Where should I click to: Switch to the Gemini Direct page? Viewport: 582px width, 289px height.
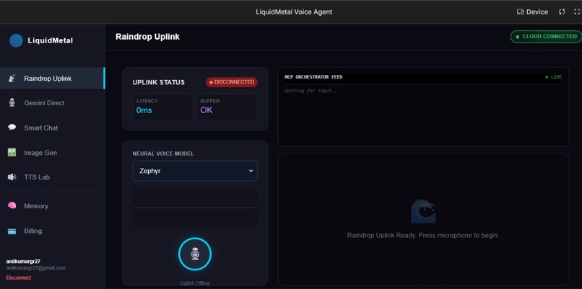coord(52,103)
